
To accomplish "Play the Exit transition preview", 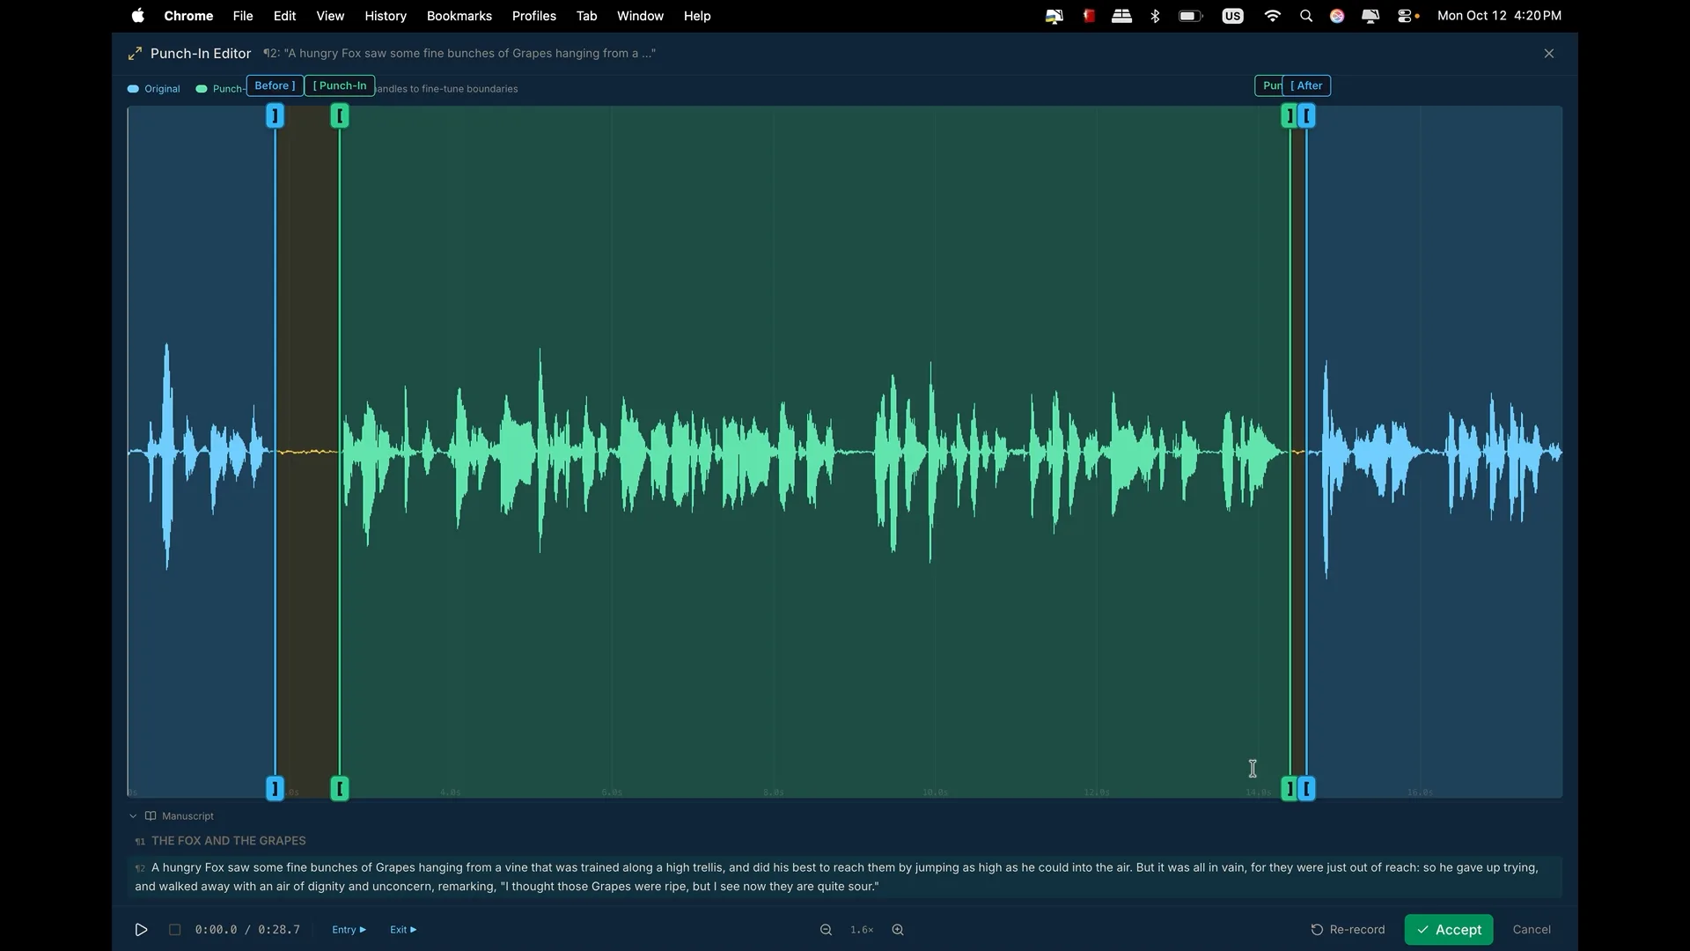I will click(x=403, y=930).
